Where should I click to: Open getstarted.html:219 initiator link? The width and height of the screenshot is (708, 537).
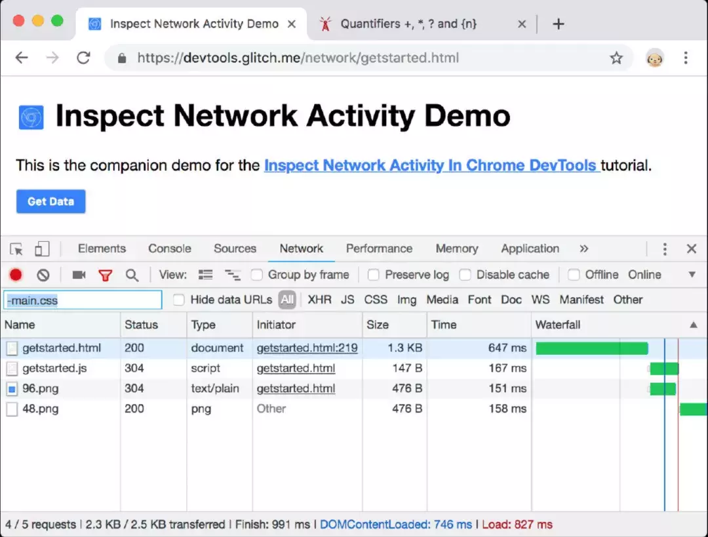point(307,348)
